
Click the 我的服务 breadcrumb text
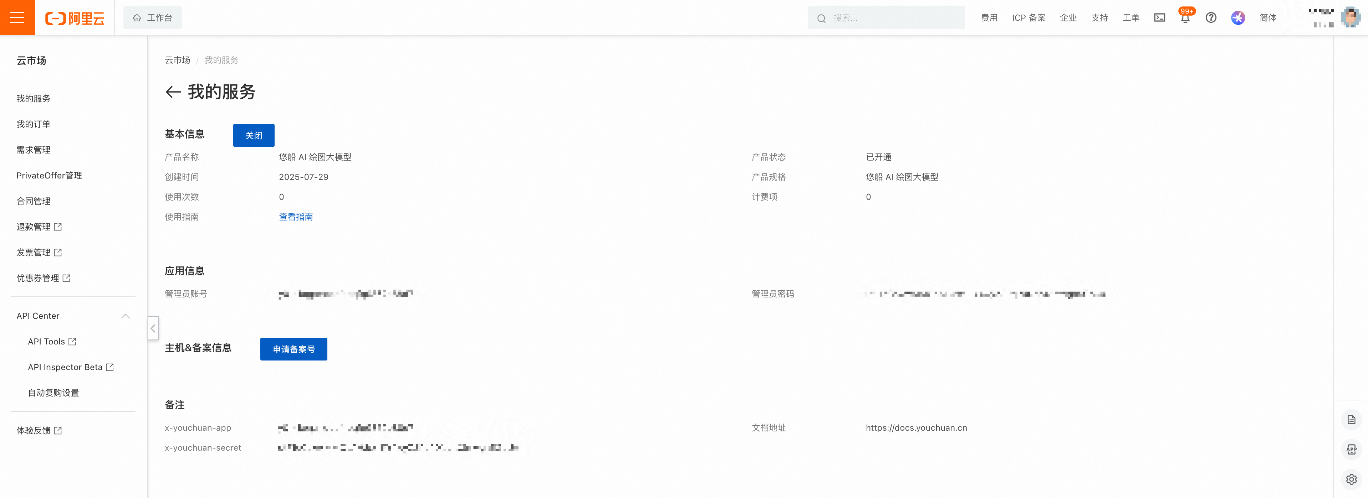[x=221, y=60]
